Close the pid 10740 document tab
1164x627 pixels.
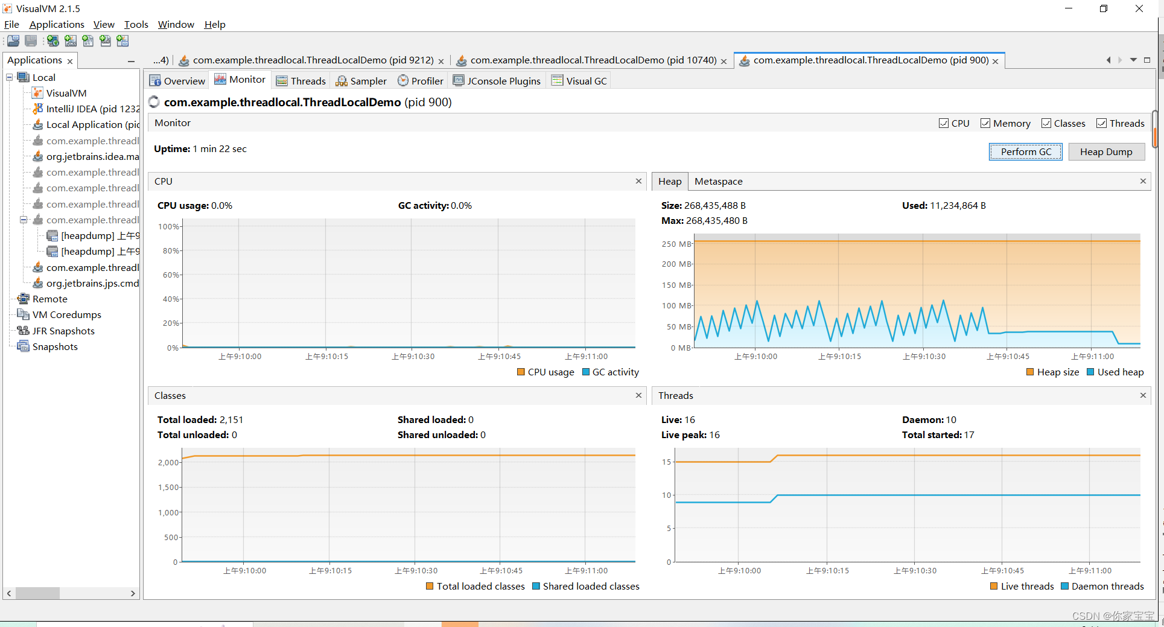click(x=724, y=61)
